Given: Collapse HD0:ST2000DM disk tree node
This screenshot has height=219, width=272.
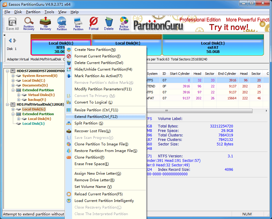Looking at the screenshot, I should 7,71.
